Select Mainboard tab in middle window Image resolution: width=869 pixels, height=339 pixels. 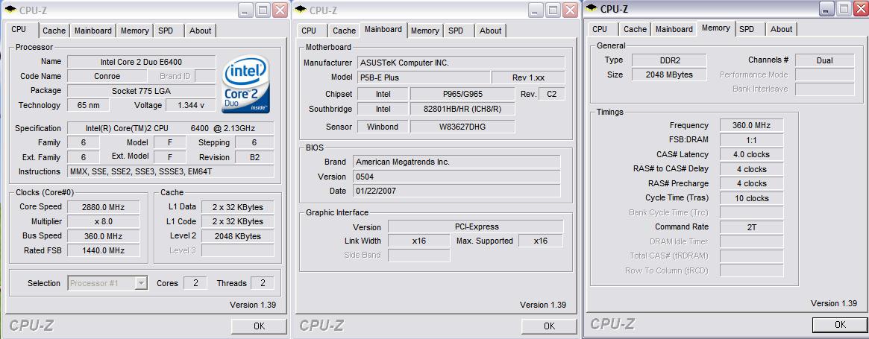coord(383,30)
